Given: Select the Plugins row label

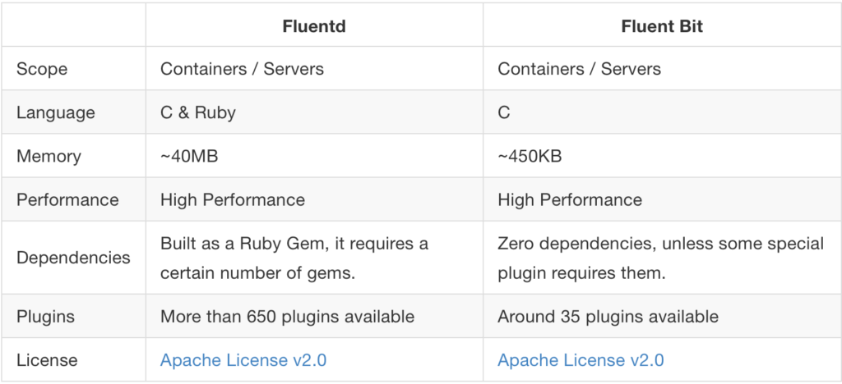Looking at the screenshot, I should point(44,317).
